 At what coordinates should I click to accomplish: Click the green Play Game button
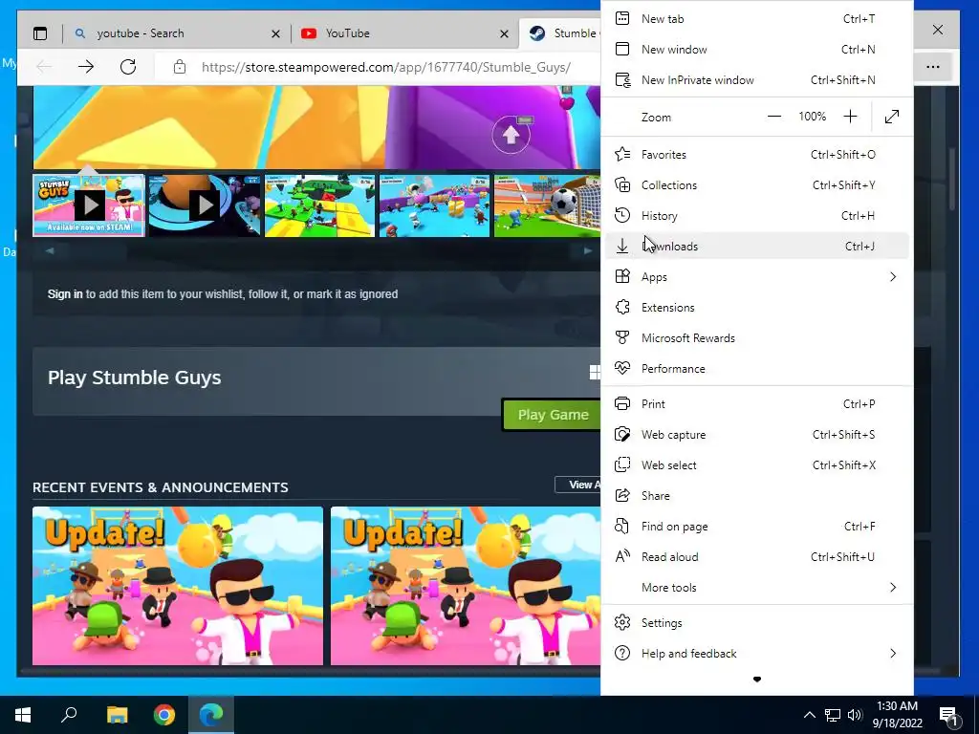pyautogui.click(x=553, y=415)
